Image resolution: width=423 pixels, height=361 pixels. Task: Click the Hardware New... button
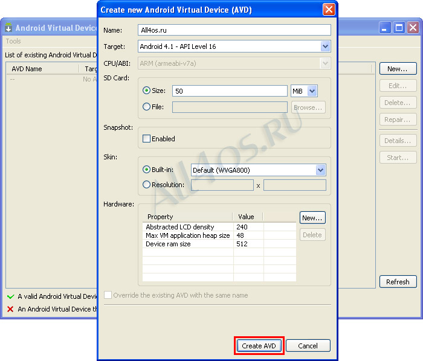[x=312, y=218]
